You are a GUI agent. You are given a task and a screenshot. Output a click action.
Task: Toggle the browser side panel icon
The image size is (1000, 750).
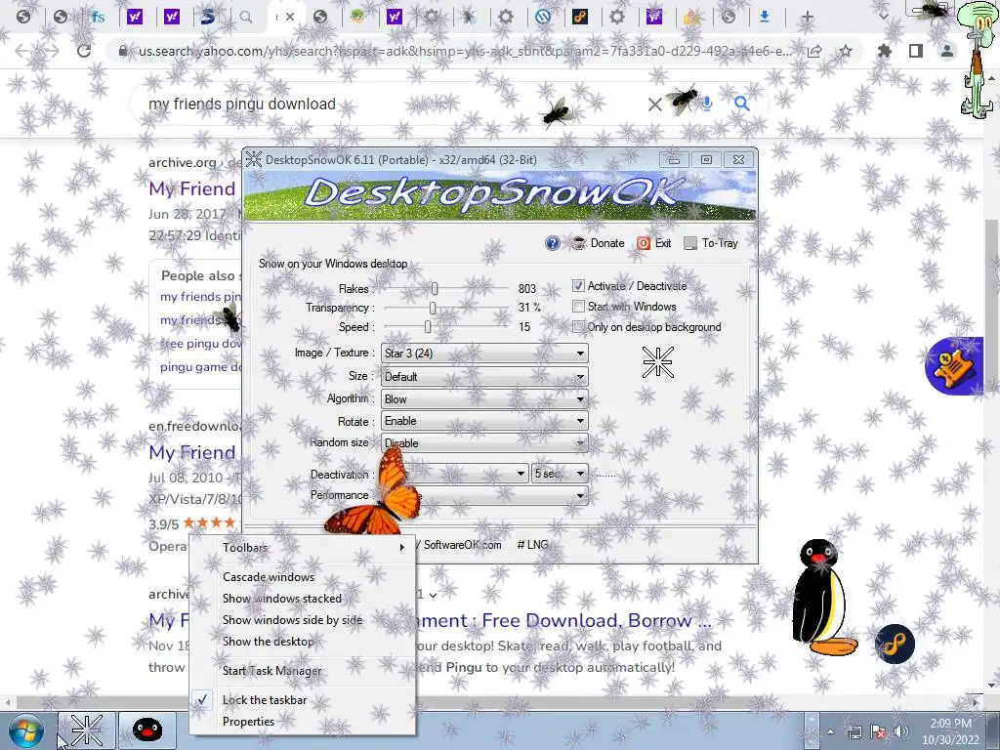[916, 51]
